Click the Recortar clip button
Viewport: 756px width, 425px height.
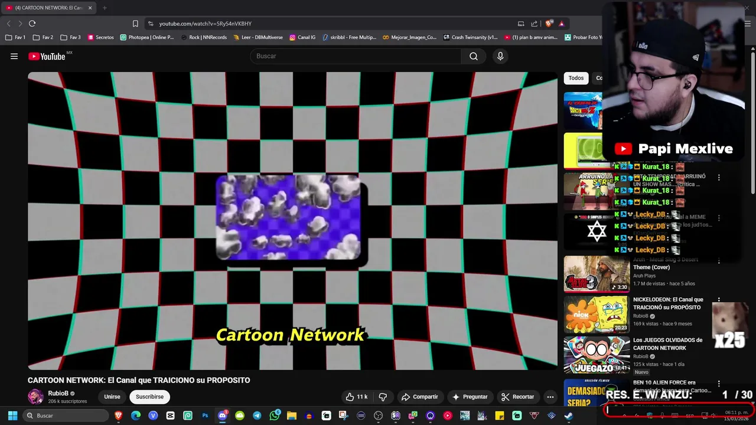coord(517,397)
